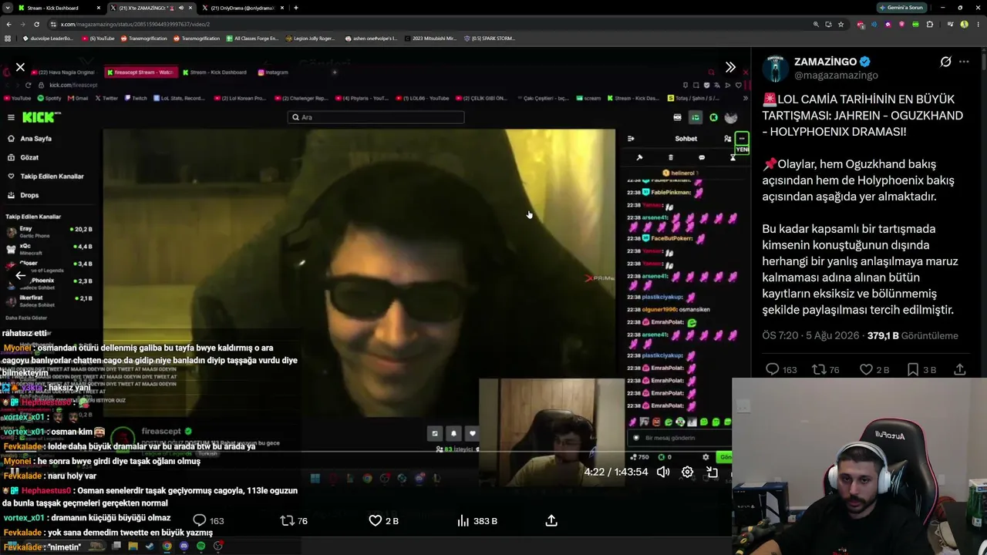This screenshot has width=987, height=555.
Task: Open the (6) YouTube bookmark
Action: point(98,38)
